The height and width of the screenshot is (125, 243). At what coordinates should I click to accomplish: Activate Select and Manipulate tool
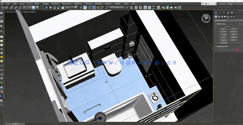coord(81,7)
